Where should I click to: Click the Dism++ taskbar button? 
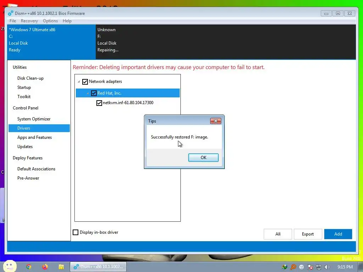pyautogui.click(x=98, y=267)
